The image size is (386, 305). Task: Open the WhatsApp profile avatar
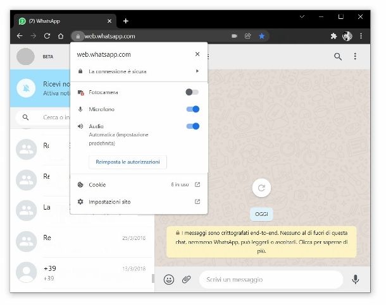[x=25, y=56]
